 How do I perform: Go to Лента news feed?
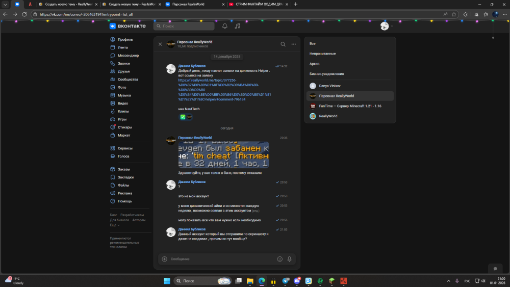pos(122,47)
